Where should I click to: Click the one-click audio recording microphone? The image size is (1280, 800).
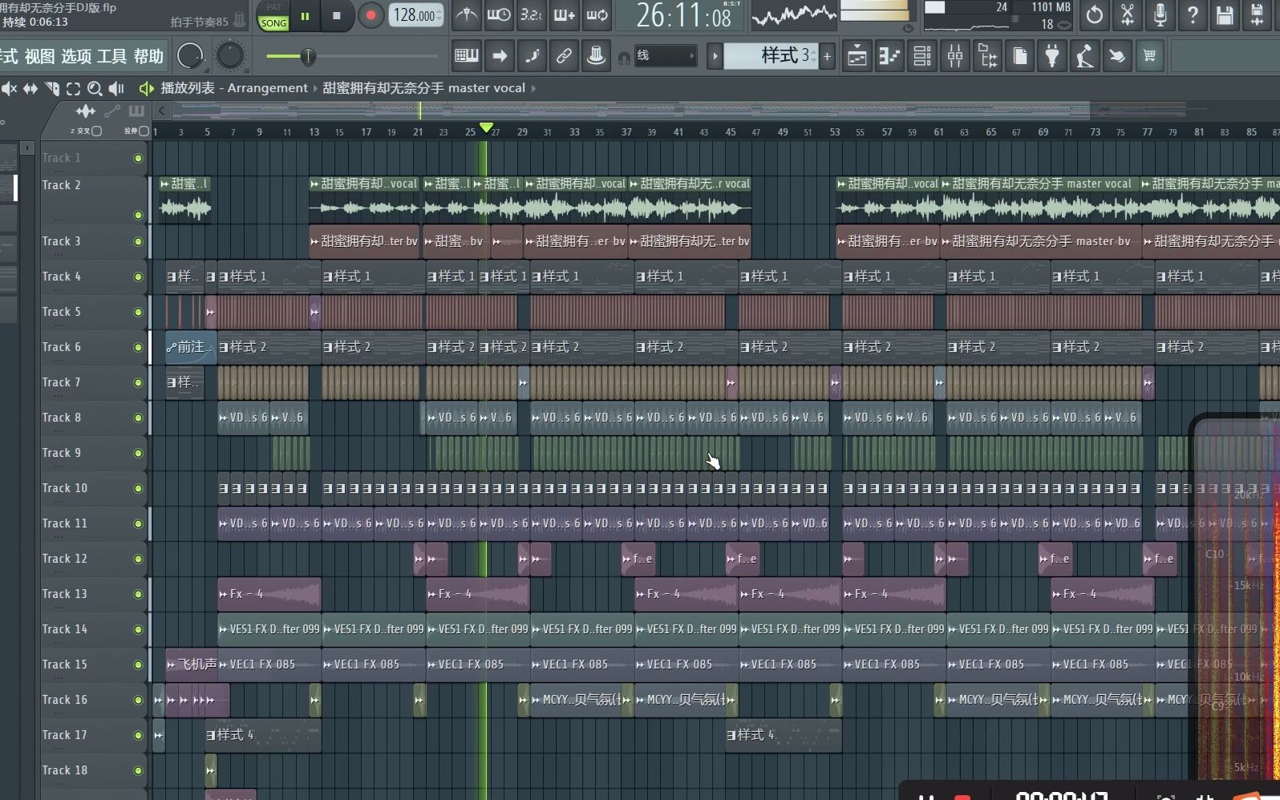(x=1161, y=15)
